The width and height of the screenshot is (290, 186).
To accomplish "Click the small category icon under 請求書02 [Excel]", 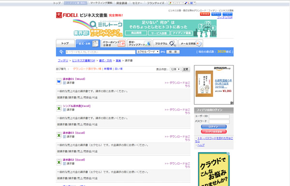I will (64, 163).
